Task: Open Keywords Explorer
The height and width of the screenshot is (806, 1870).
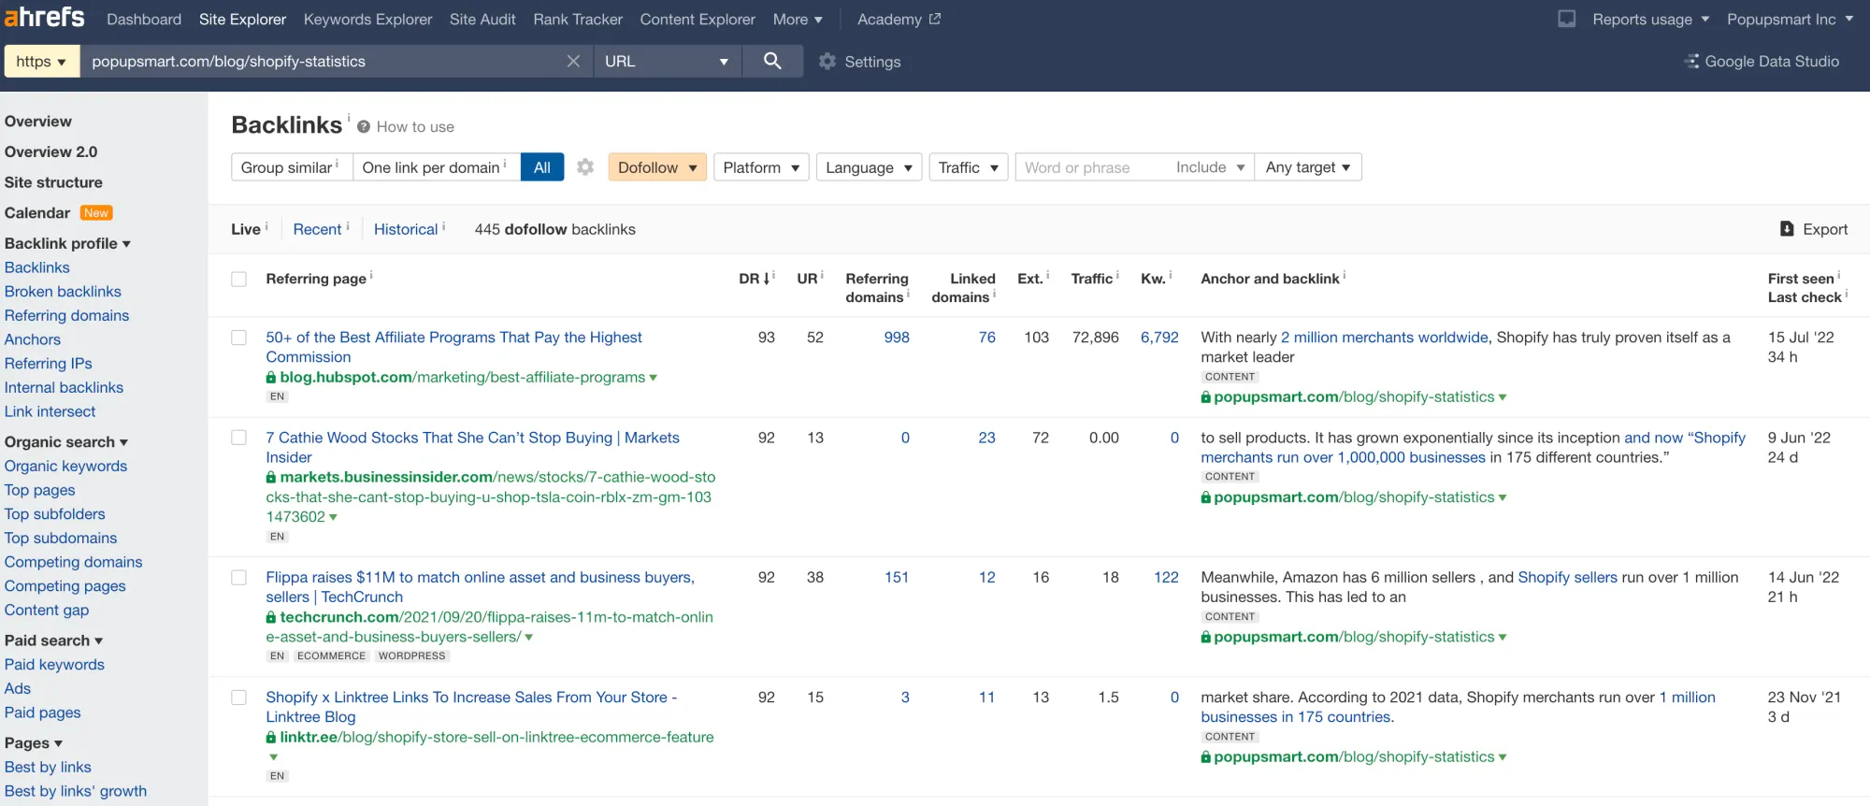Action: point(367,19)
